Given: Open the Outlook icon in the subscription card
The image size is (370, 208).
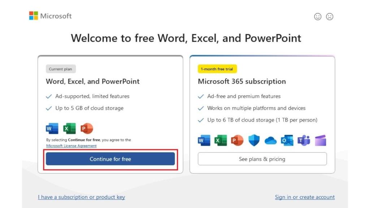Looking at the screenshot, I should (x=287, y=140).
